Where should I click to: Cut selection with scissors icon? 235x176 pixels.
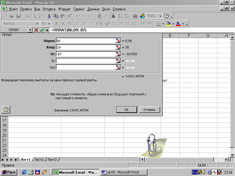pos(49,16)
